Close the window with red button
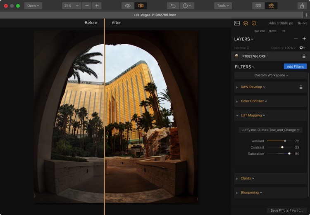The image size is (310, 215). (6, 6)
